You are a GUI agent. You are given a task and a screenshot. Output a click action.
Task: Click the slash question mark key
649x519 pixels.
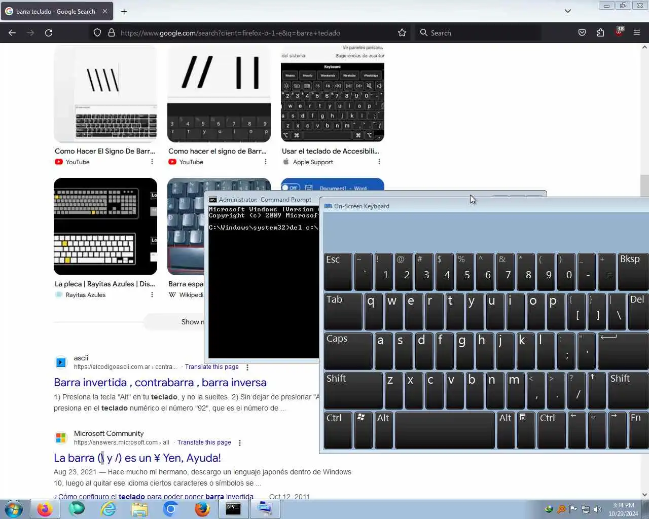(x=576, y=390)
